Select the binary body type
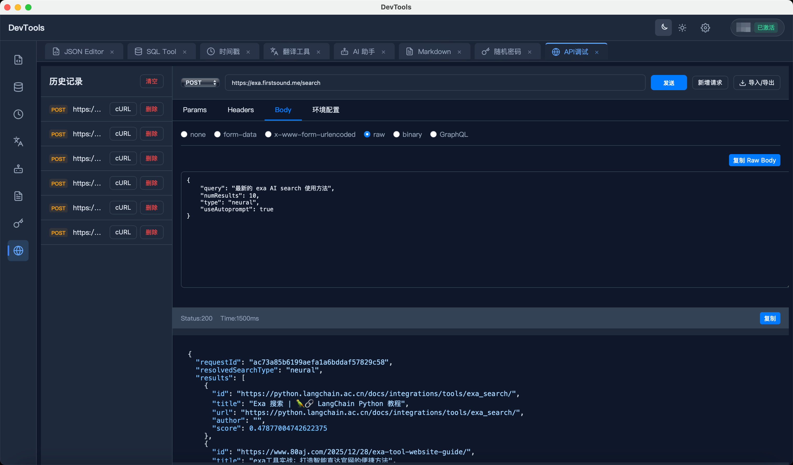This screenshot has width=793, height=465. (x=396, y=134)
